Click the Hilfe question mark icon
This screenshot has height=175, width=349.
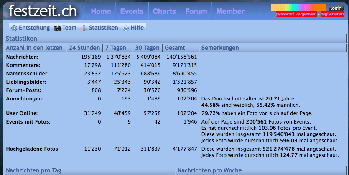126,28
